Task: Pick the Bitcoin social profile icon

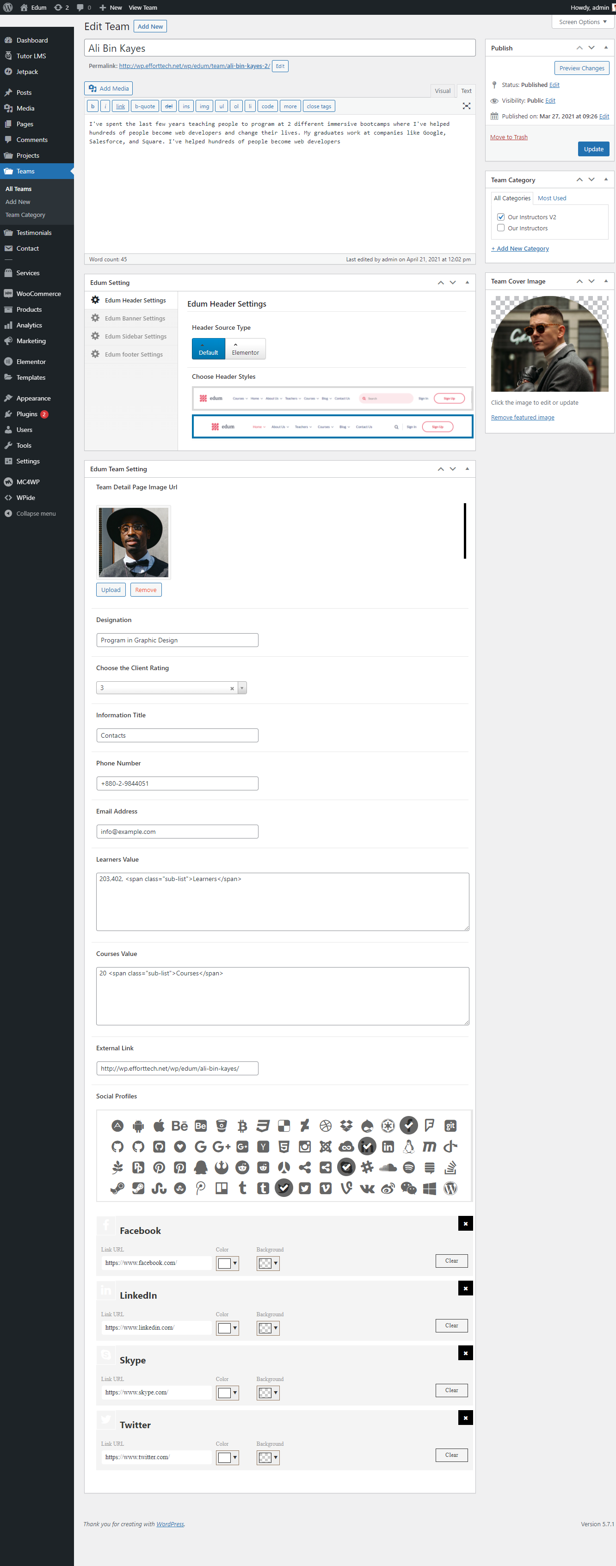Action: (242, 1126)
